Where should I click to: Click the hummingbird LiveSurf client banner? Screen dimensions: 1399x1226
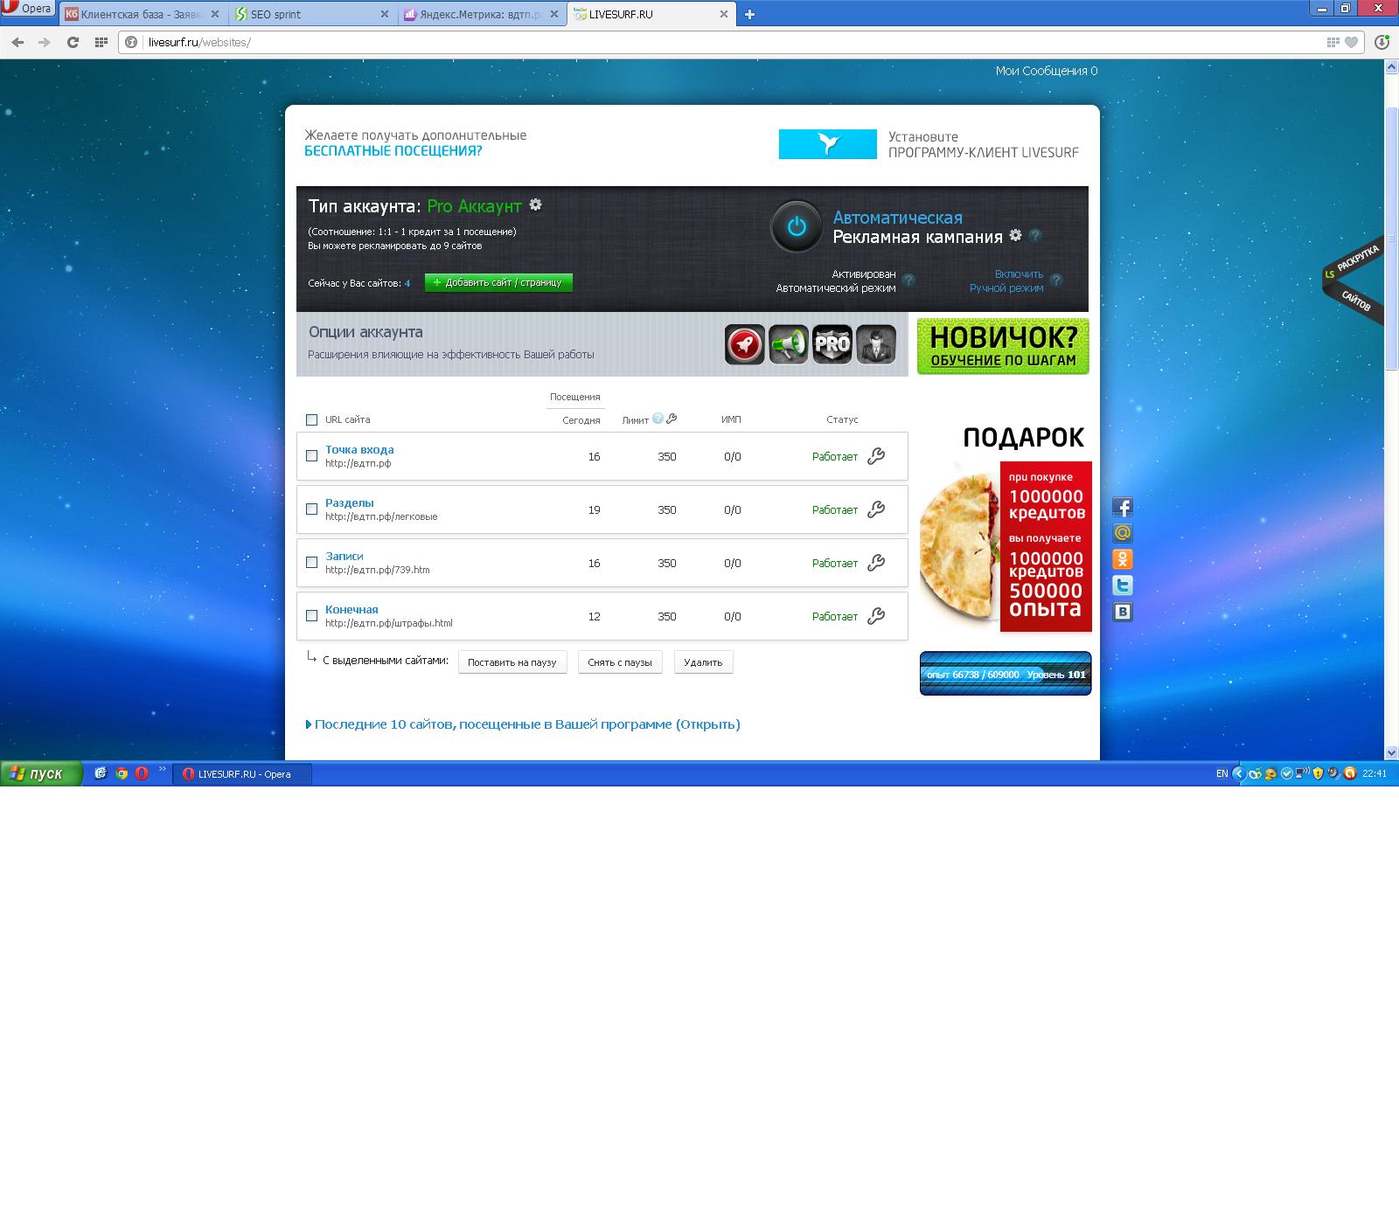(x=827, y=144)
